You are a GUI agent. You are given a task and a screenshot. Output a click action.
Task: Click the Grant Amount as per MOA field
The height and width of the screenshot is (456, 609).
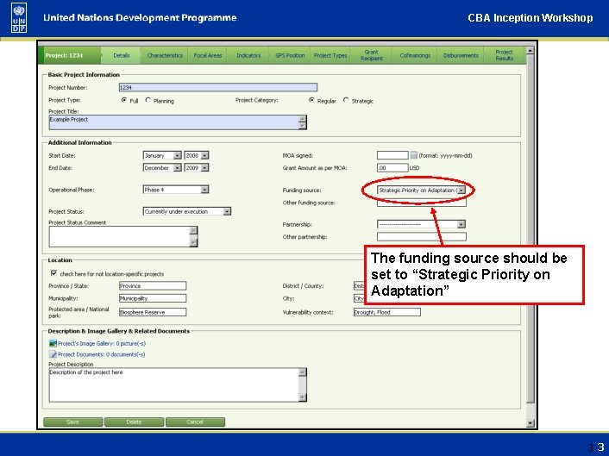point(392,167)
